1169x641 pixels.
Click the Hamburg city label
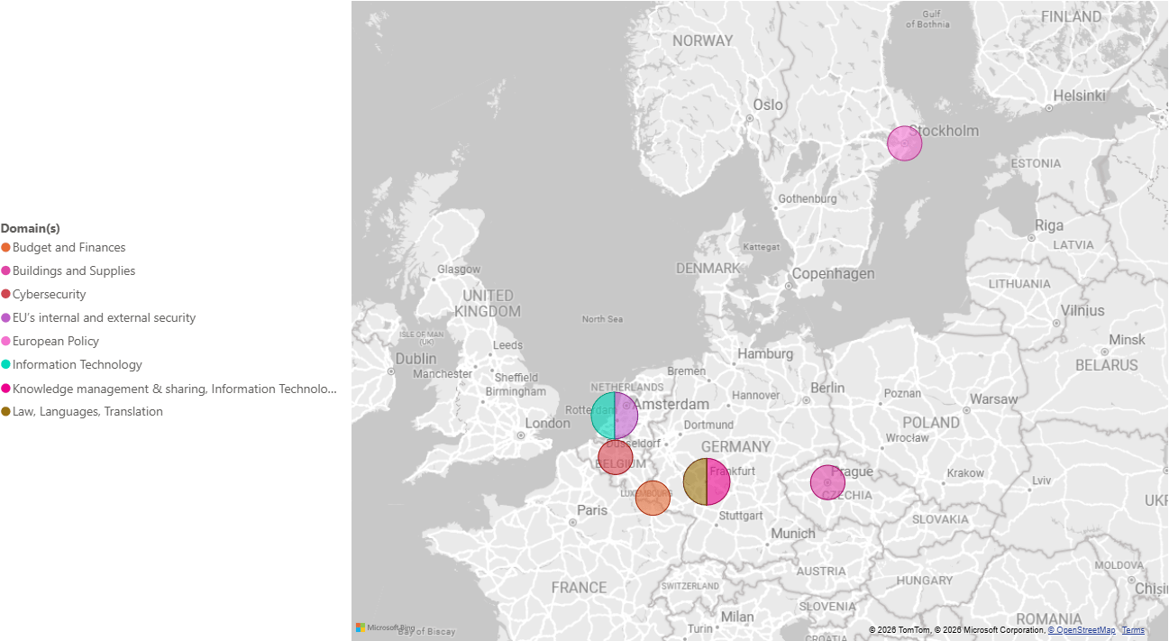(x=765, y=354)
